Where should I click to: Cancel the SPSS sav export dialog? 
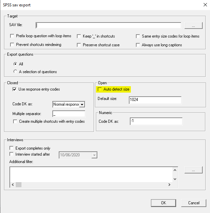[x=194, y=203]
